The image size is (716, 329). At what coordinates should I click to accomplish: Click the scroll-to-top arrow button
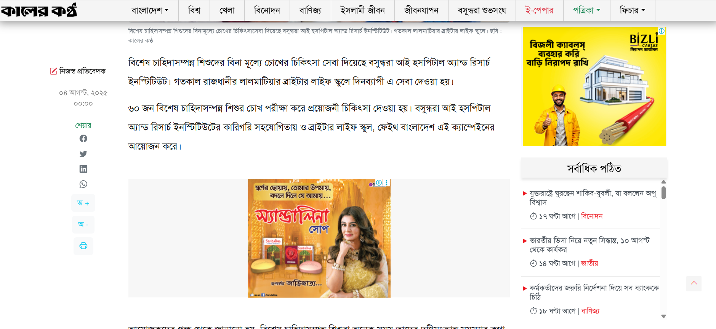pyautogui.click(x=694, y=283)
